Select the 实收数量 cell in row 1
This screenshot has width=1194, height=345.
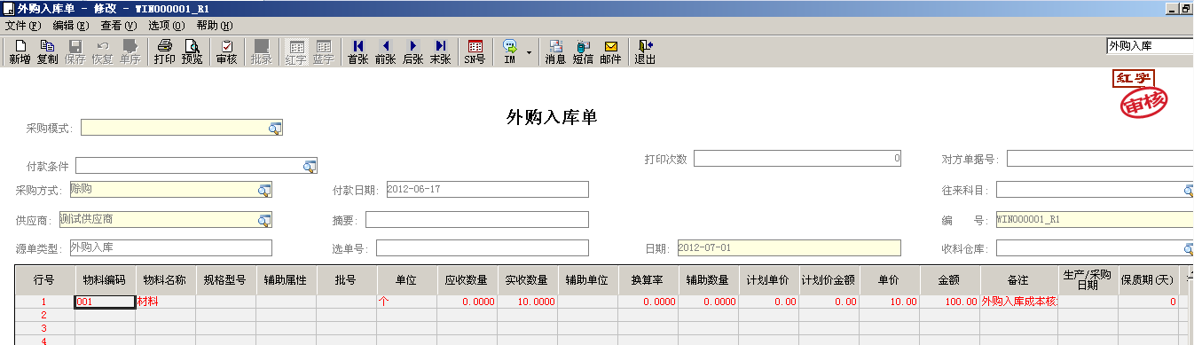click(x=527, y=302)
